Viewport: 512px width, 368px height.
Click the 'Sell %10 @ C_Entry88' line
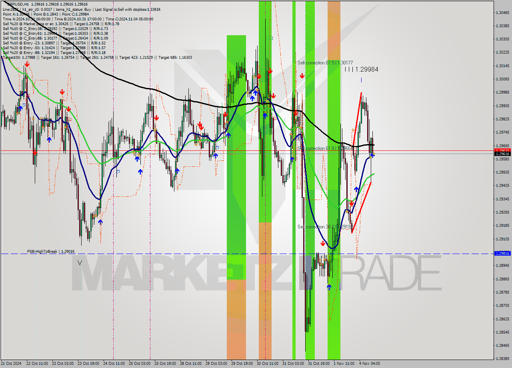pyautogui.click(x=55, y=38)
